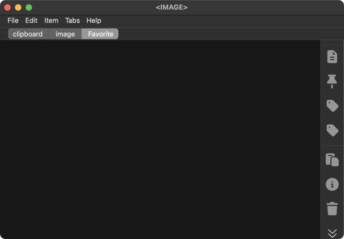Switch to the image tab

pos(65,34)
